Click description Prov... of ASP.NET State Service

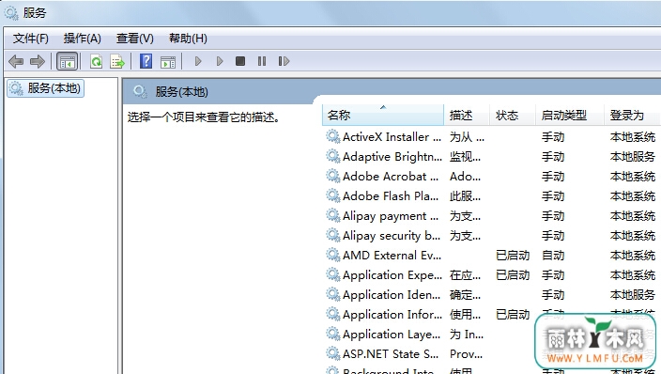[x=466, y=353]
